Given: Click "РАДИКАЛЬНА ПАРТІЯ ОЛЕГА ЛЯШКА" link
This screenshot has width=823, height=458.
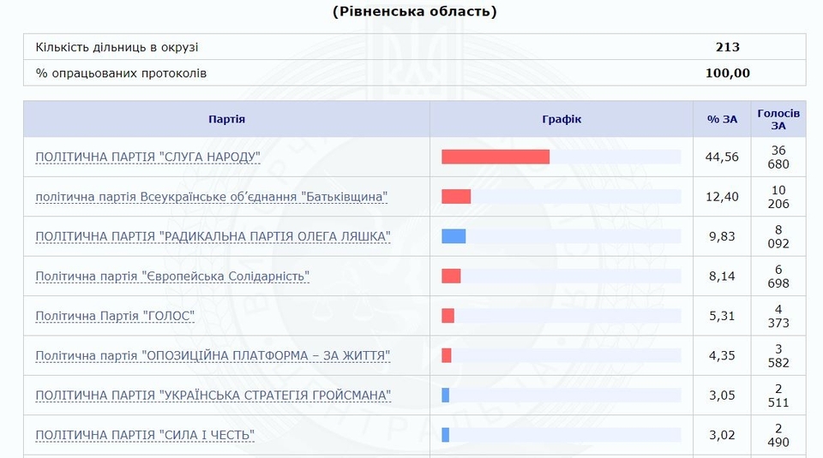Looking at the screenshot, I should coord(213,236).
